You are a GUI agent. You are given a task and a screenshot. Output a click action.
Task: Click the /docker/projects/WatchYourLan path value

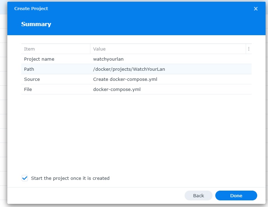(129, 69)
